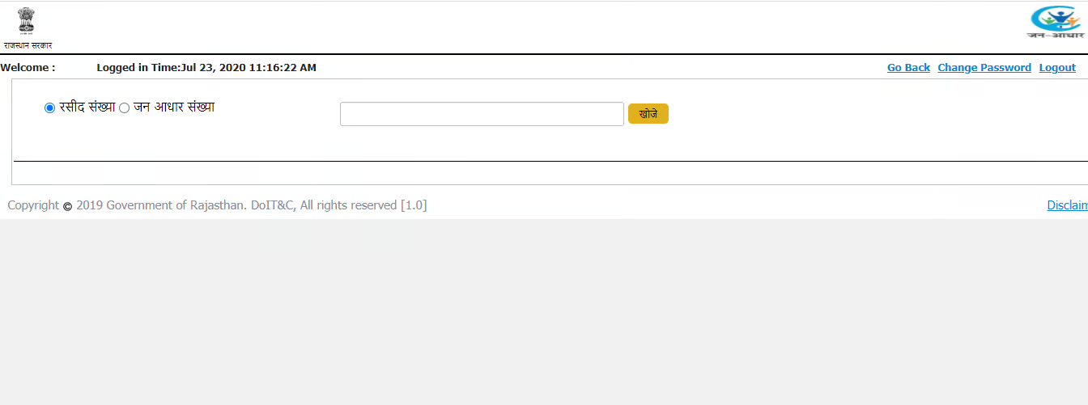Click the Rajasthan government emblem logo
The height and width of the screenshot is (405, 1088).
[27, 20]
